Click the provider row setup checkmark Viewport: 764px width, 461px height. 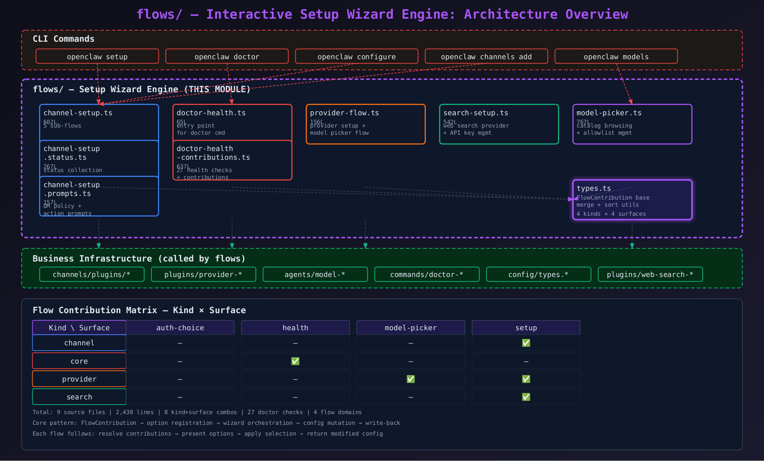pos(526,379)
